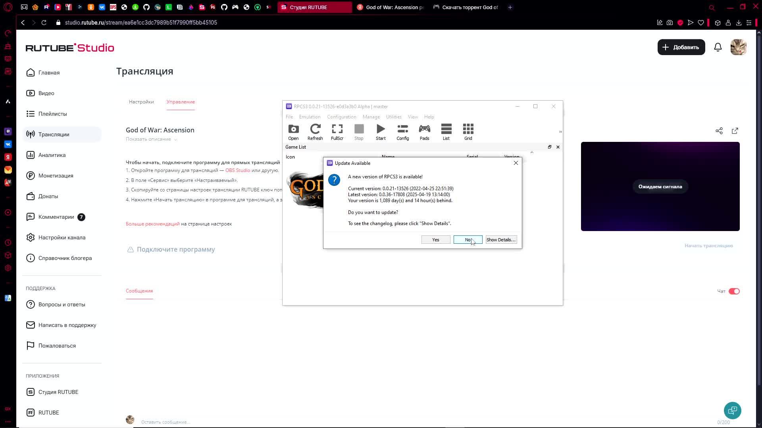Open the OBS Studio link
This screenshot has width=762, height=428.
pyautogui.click(x=237, y=170)
